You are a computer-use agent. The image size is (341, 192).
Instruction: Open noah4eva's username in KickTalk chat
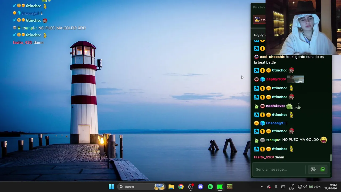tap(275, 106)
